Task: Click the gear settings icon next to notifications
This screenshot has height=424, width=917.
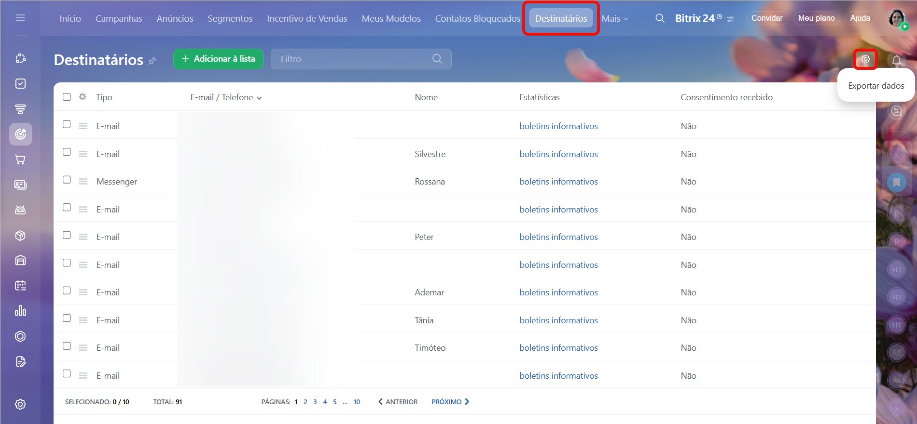Action: coord(865,59)
